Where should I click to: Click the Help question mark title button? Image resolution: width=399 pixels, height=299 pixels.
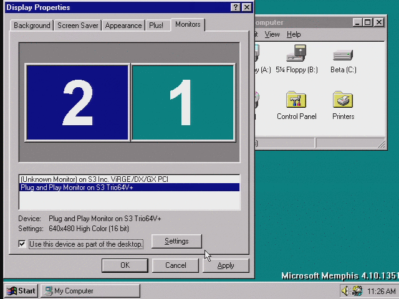tap(235, 7)
